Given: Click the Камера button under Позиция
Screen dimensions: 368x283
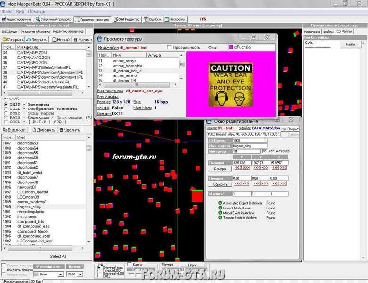Looking at the screenshot, I should [x=220, y=169].
